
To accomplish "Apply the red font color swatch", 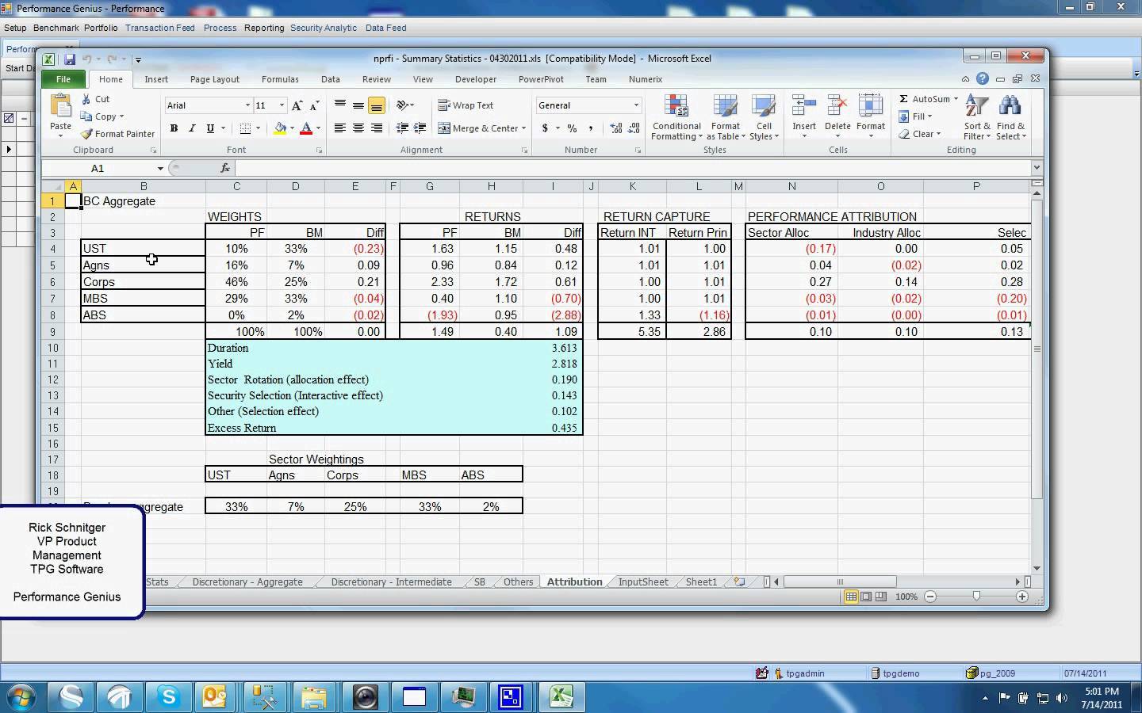I will [x=306, y=128].
